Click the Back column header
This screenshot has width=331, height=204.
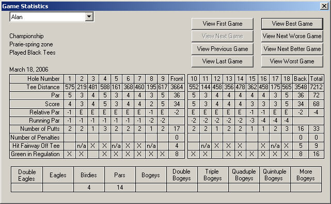pos(301,79)
